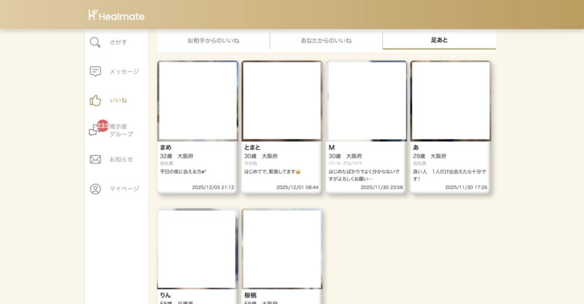Click the red 233 notification badge

tap(103, 125)
